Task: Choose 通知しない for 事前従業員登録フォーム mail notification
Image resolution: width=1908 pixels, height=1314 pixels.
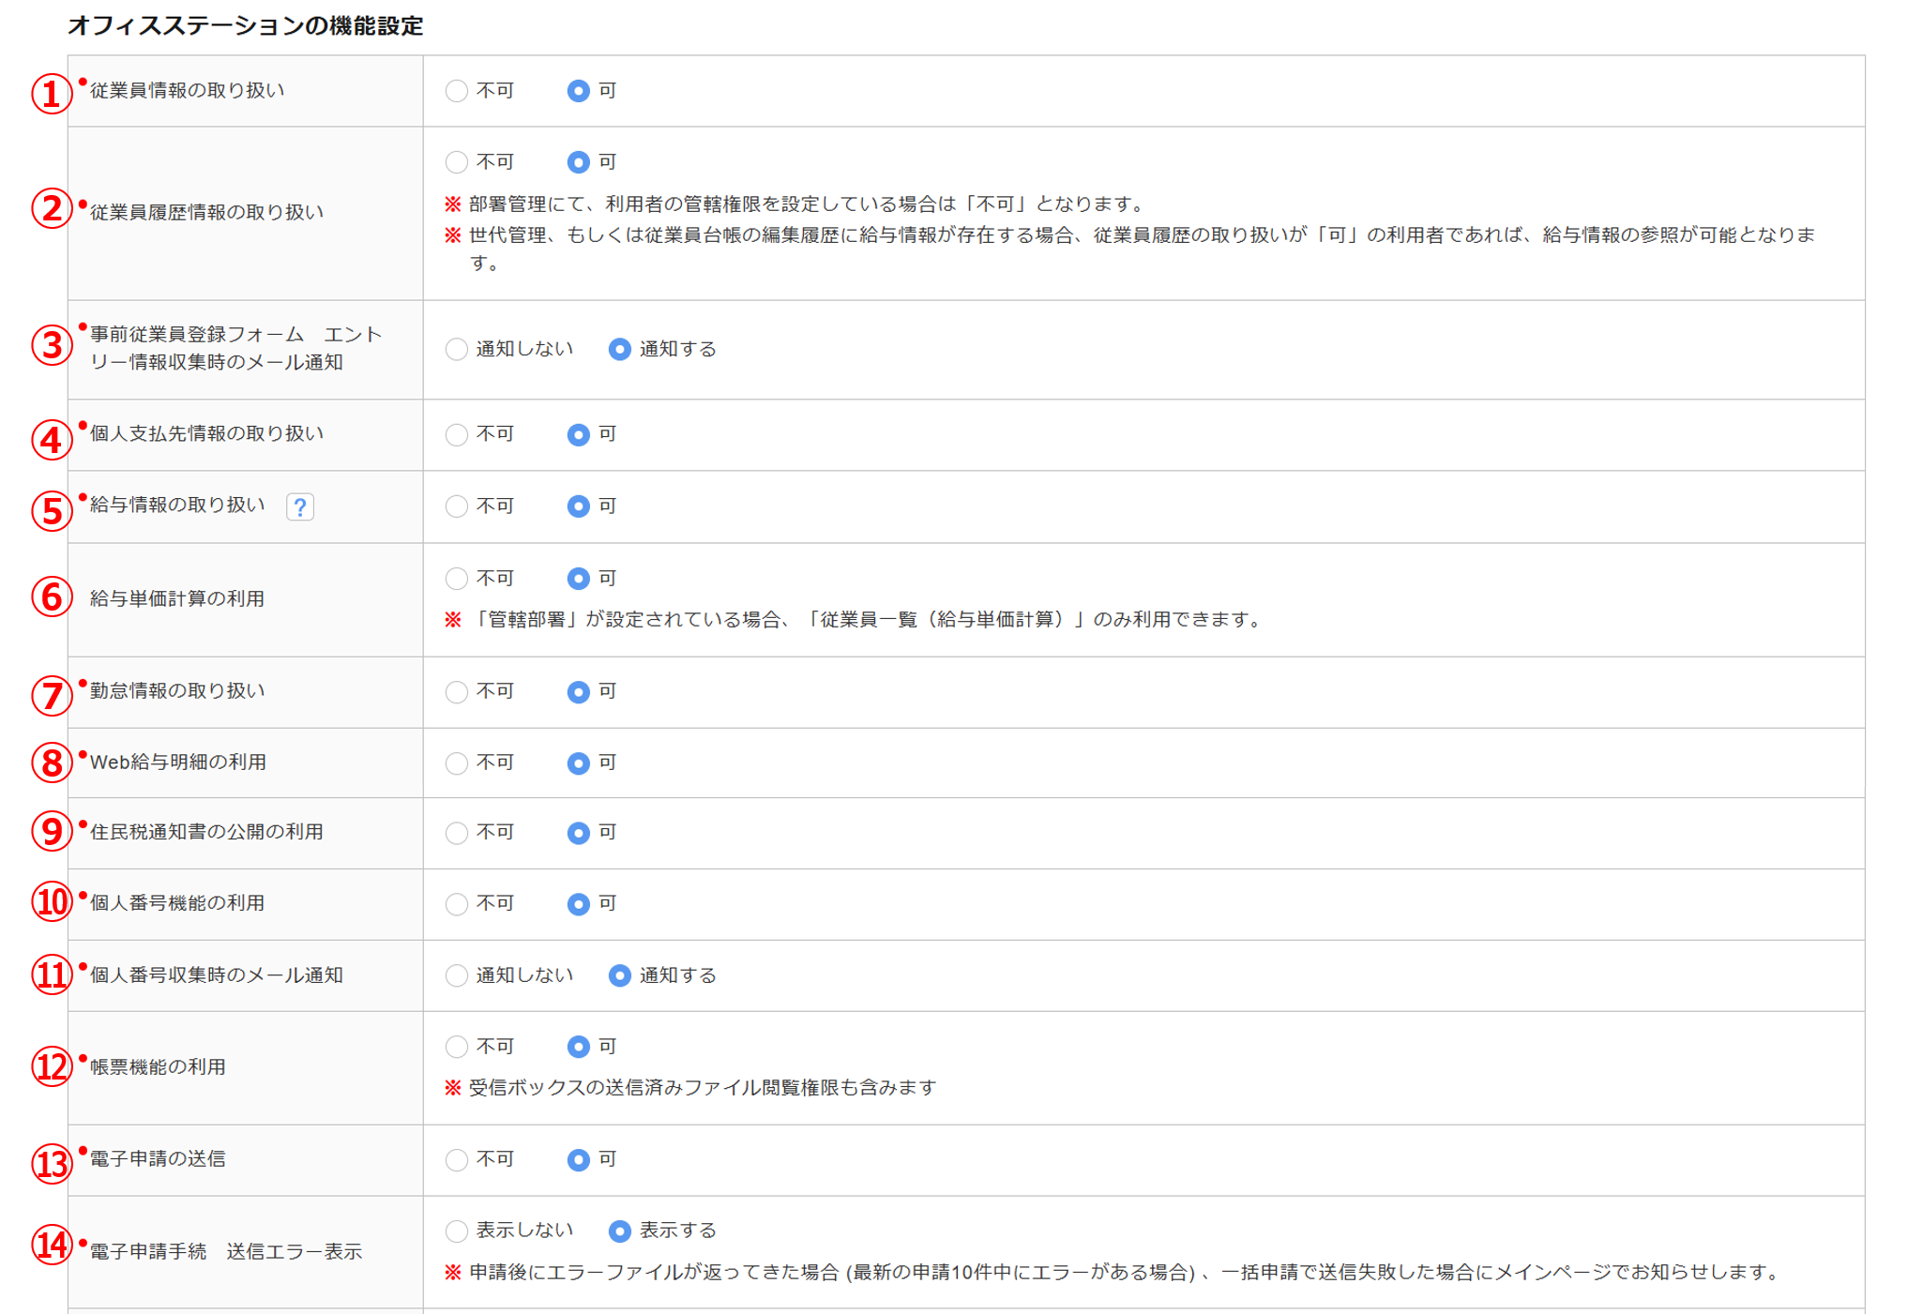Action: pyautogui.click(x=456, y=349)
